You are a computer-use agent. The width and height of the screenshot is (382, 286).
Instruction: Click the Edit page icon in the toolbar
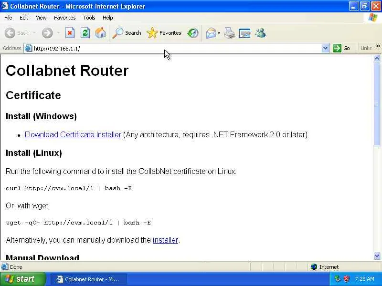coord(245,33)
